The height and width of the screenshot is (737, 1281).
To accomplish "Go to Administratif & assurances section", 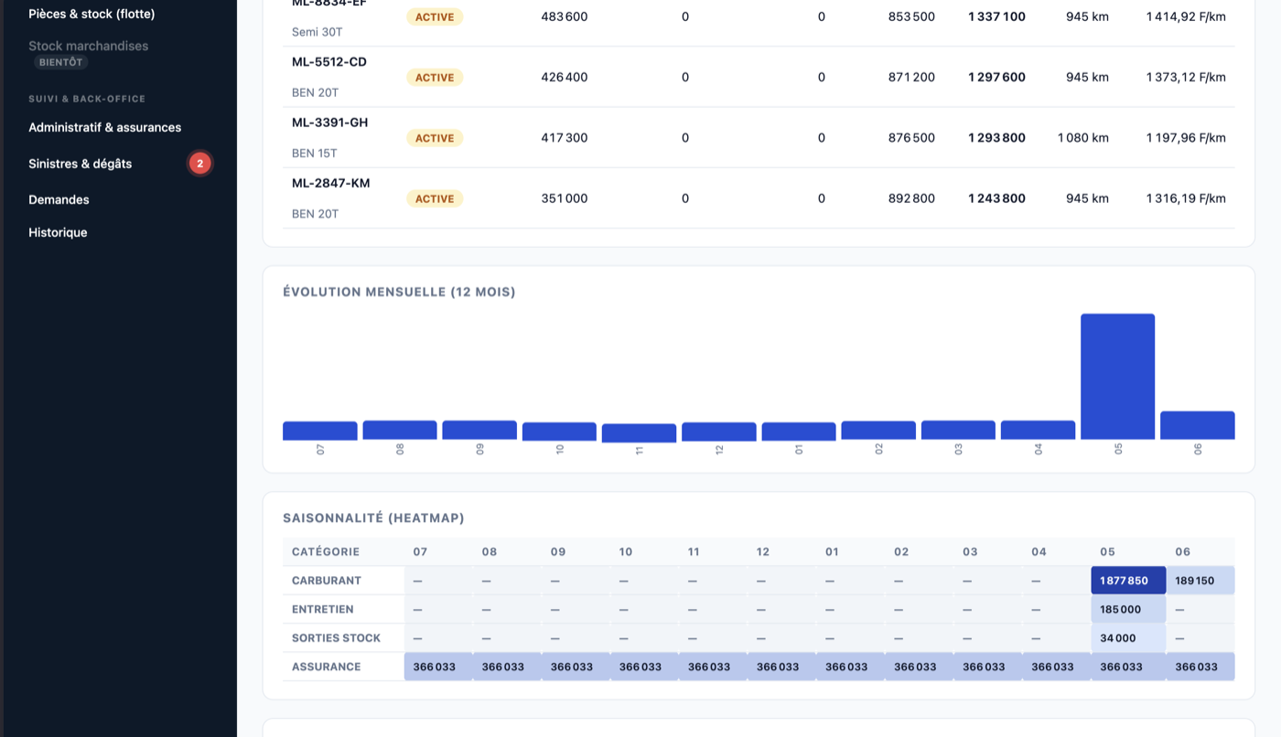I will point(104,127).
